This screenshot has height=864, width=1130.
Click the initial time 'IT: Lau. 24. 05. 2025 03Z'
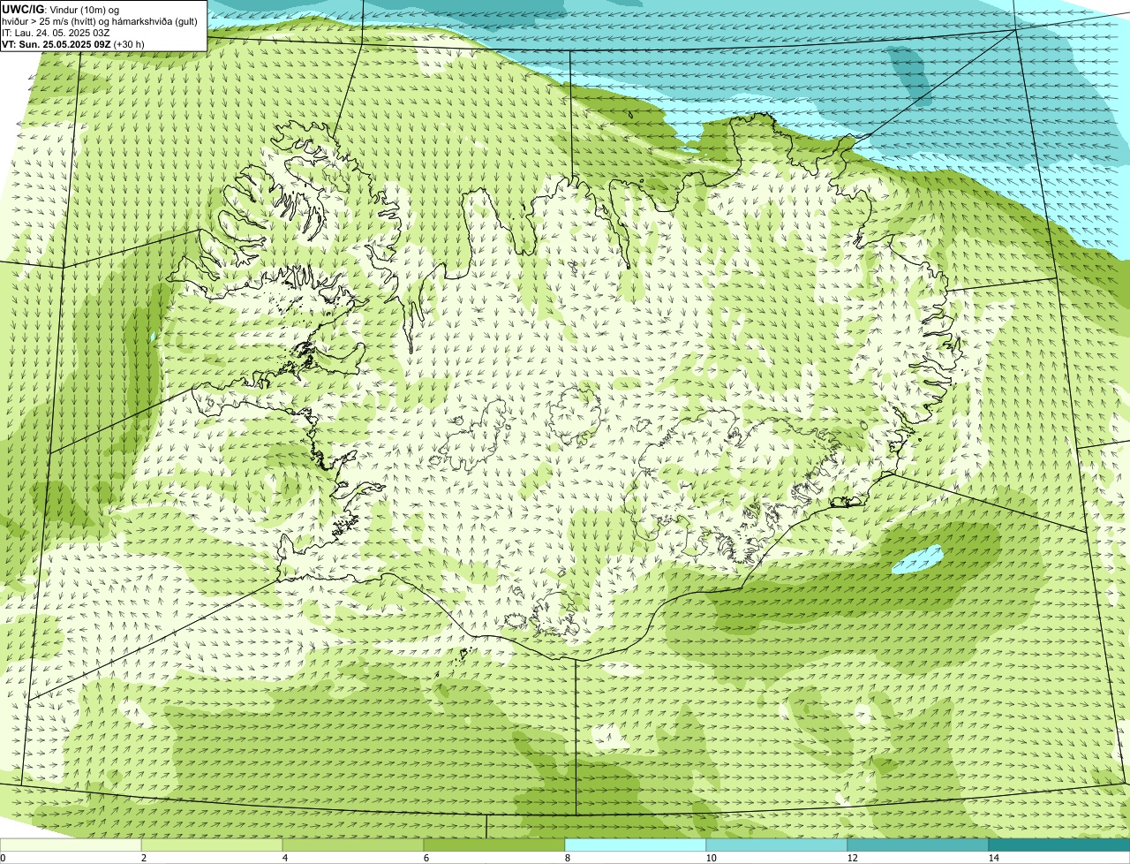56,32
